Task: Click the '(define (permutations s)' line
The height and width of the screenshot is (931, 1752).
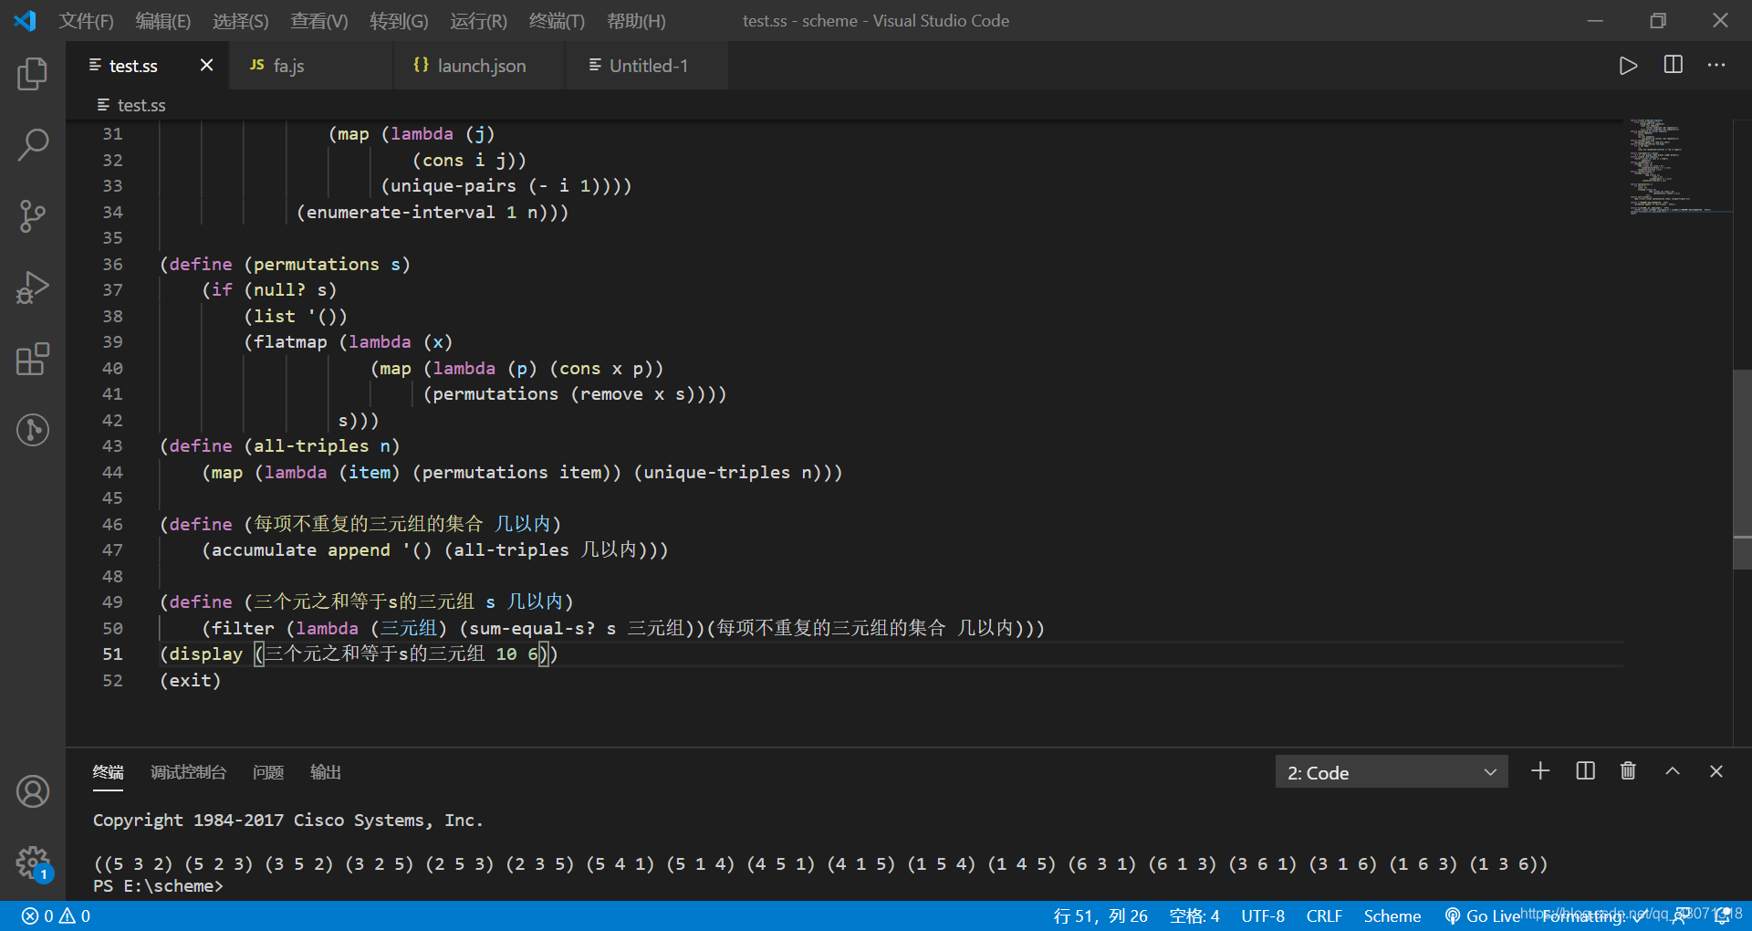Action: point(285,264)
